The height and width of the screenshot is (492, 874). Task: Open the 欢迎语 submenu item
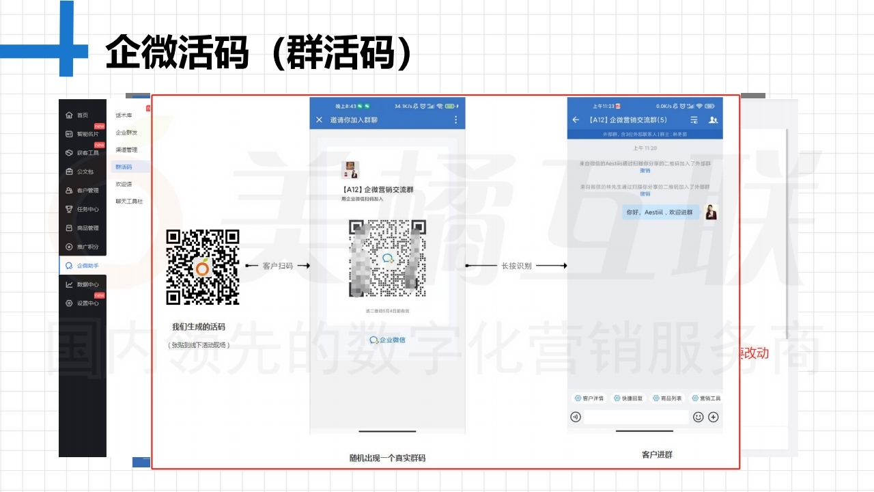point(124,184)
